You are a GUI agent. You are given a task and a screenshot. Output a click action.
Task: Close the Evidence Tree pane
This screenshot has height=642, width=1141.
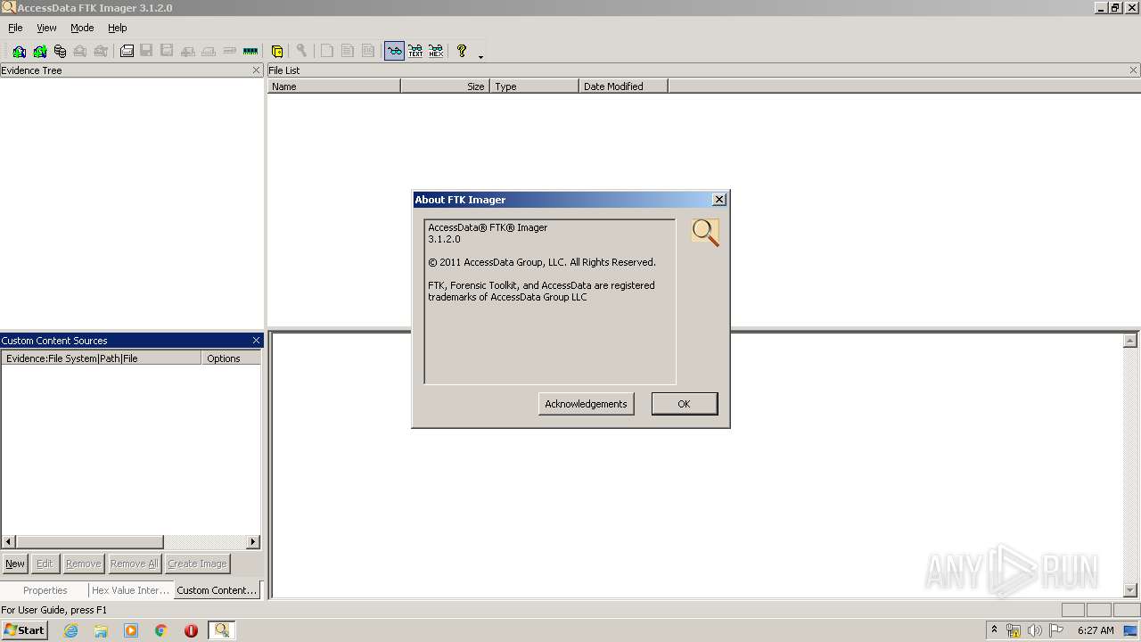click(257, 70)
